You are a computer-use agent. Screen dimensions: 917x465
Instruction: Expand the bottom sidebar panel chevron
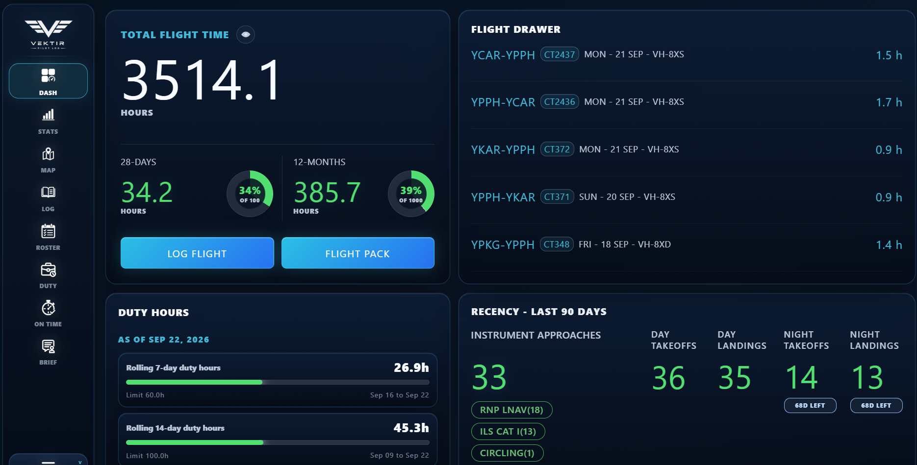[x=80, y=462]
